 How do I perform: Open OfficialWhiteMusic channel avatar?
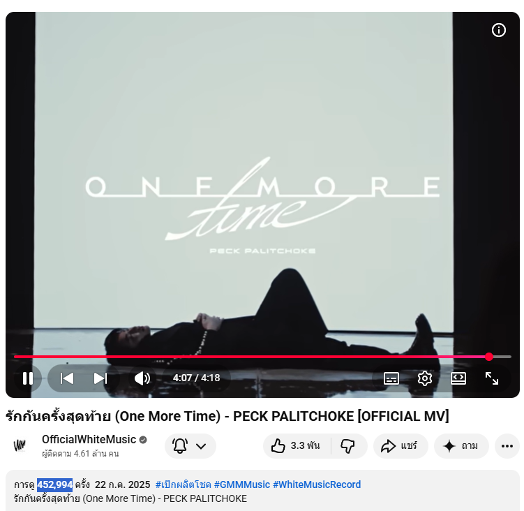[20, 446]
